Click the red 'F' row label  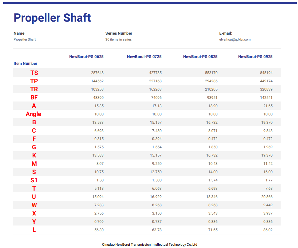[34, 139]
